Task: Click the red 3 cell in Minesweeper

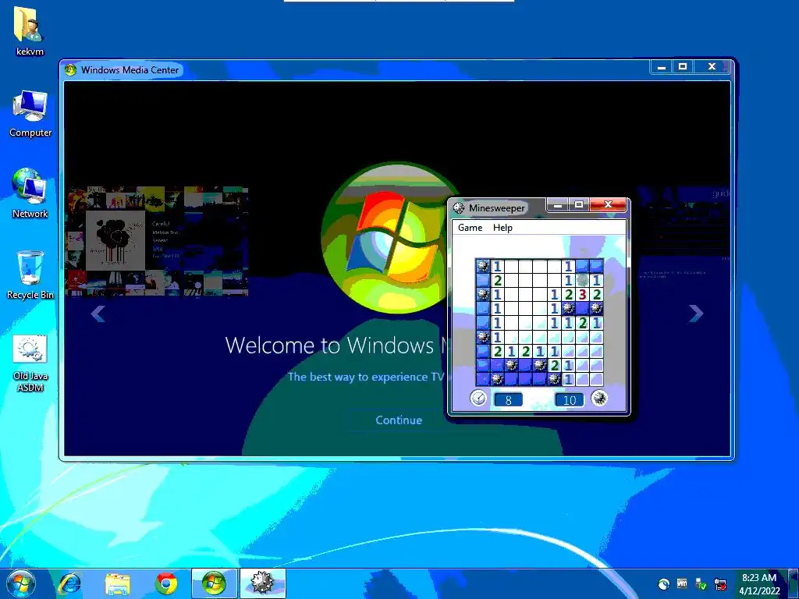Action: (582, 294)
